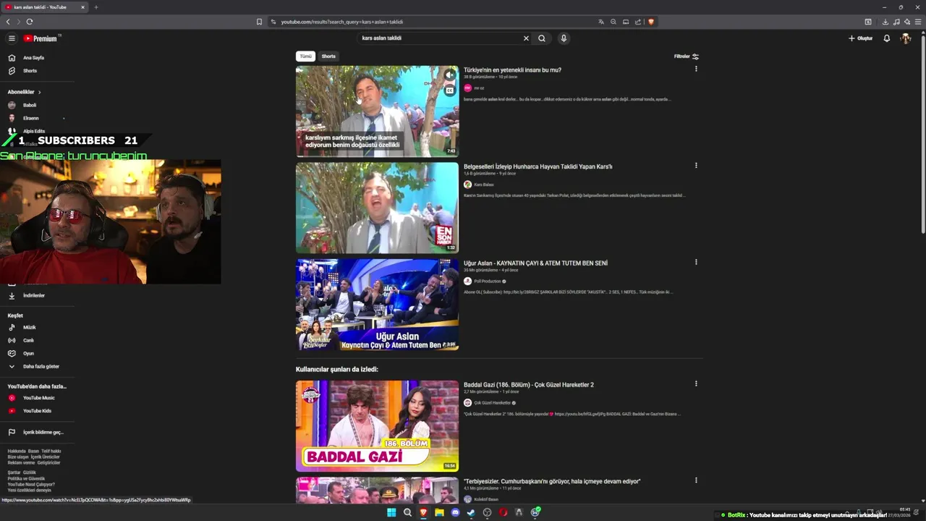Click the zoom-out magnifier in address bar
The image size is (926, 521).
[x=613, y=22]
